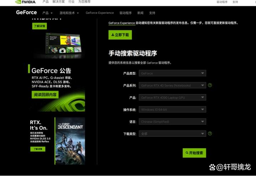Open the 产品 menu in NVIDIA top bar
Viewport: 256px width, 176px height.
click(x=46, y=2)
